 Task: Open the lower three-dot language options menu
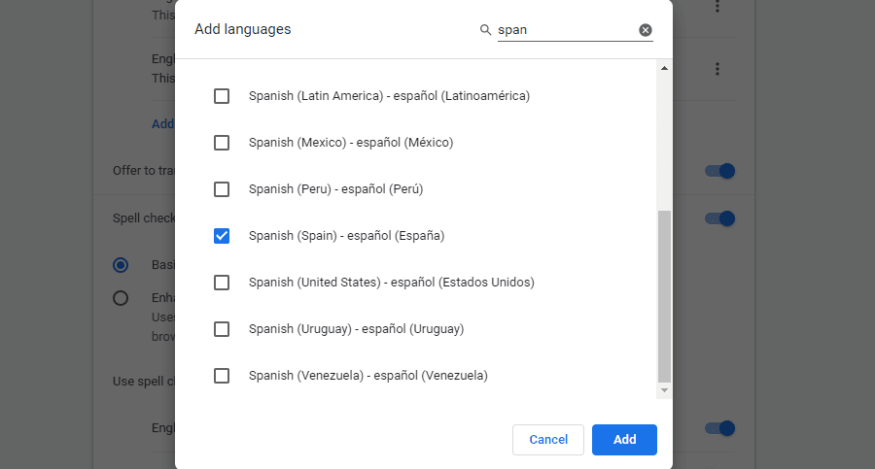717,69
